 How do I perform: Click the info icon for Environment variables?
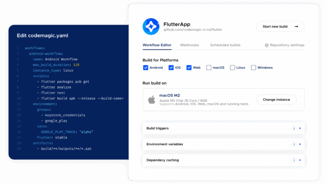coord(294,144)
